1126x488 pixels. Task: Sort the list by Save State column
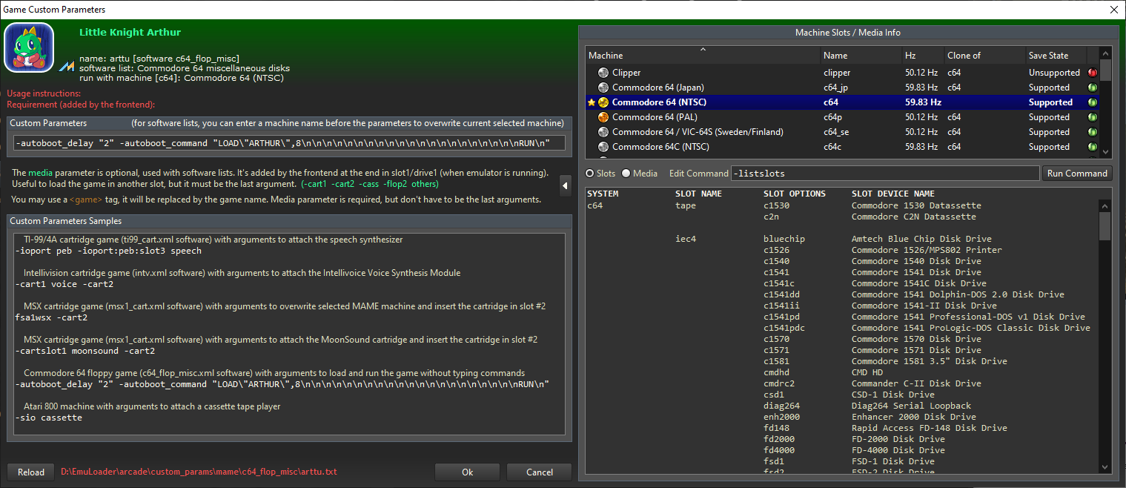[x=1056, y=56]
